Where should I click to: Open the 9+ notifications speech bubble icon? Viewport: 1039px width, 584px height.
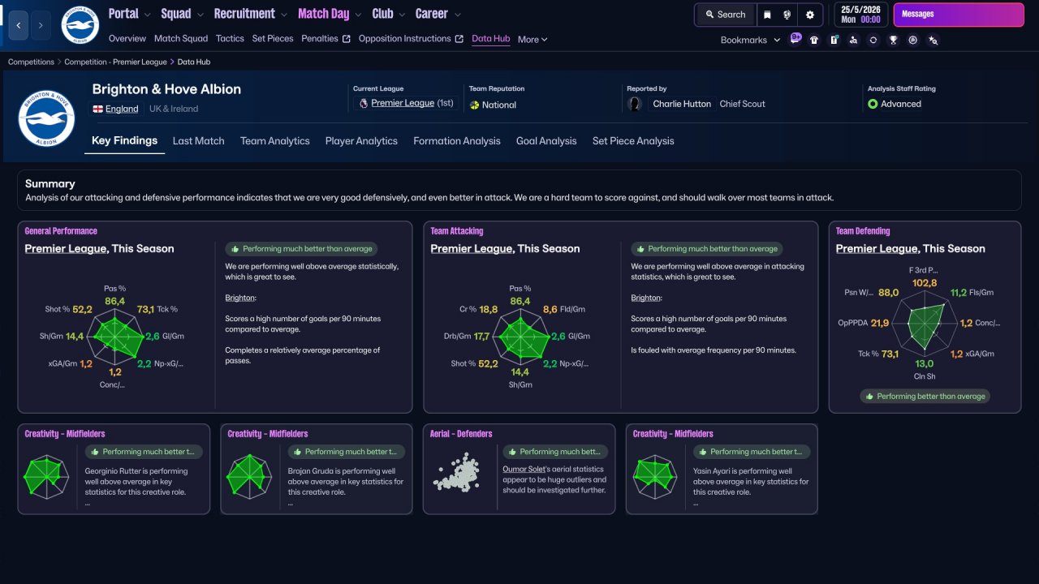click(795, 39)
